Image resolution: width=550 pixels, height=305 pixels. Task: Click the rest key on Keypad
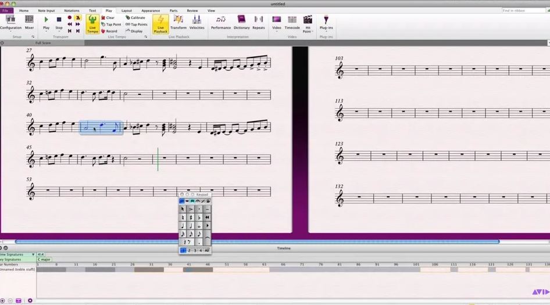click(187, 242)
